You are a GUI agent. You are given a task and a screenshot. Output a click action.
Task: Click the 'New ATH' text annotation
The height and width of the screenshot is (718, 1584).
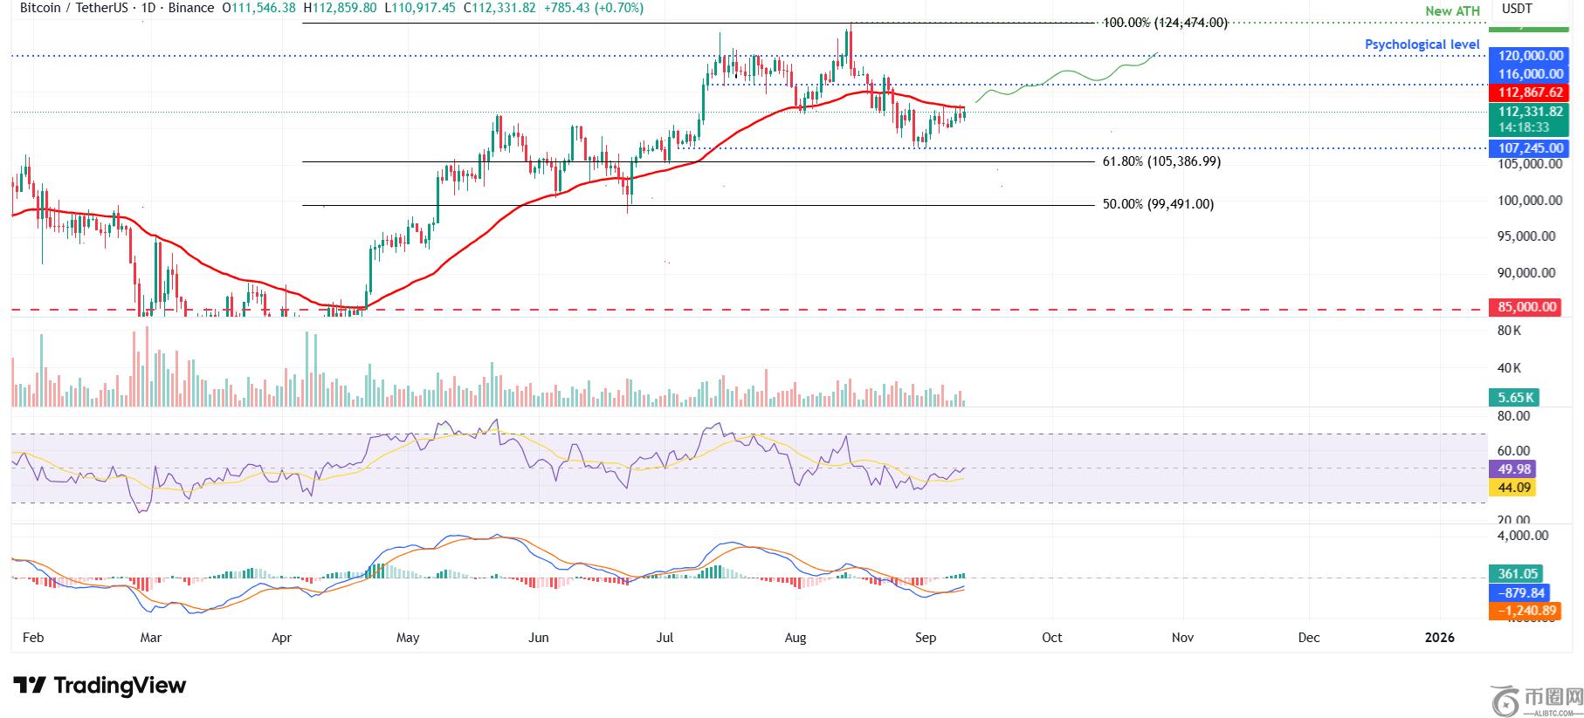click(1452, 11)
